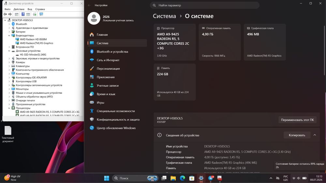Screen dimensions: 326x183
Task: Open Microsoft Store from taskbar
Action: click(x=192, y=178)
